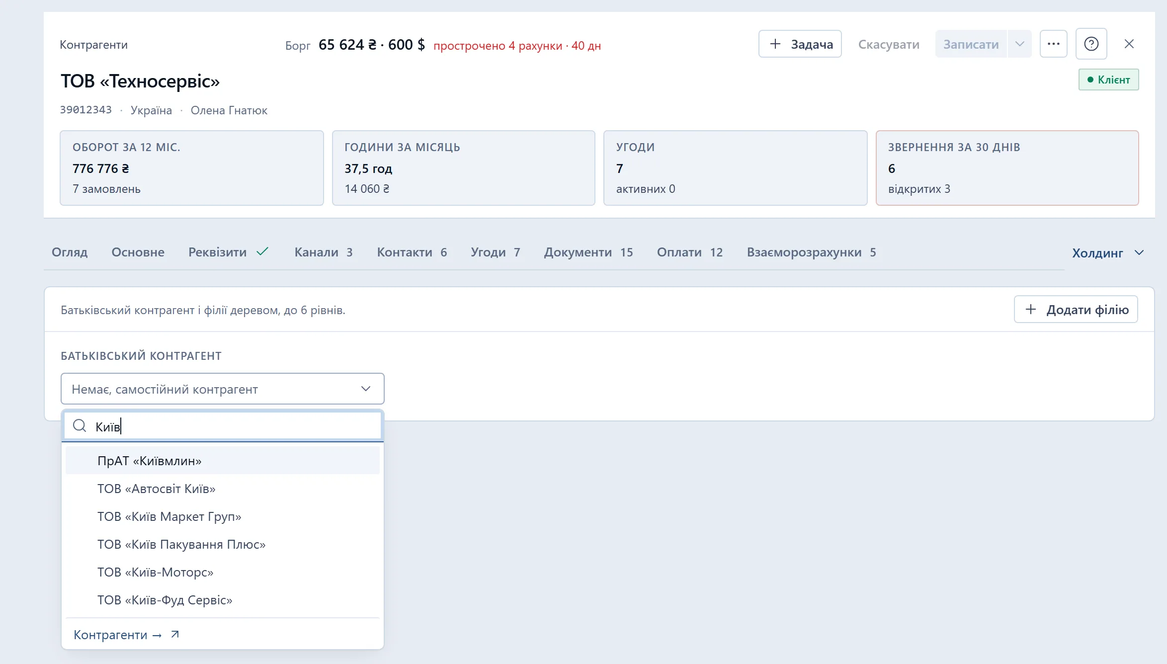Image resolution: width=1167 pixels, height=664 pixels.
Task: Open the Контакти tab
Action: pyautogui.click(x=412, y=252)
